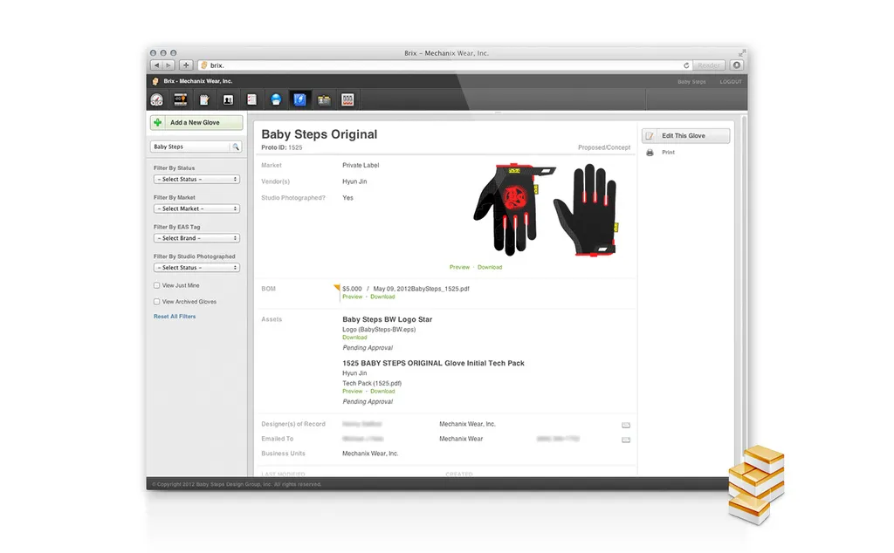This screenshot has width=894, height=553.
Task: Click Edit This Glove button
Action: click(x=686, y=136)
